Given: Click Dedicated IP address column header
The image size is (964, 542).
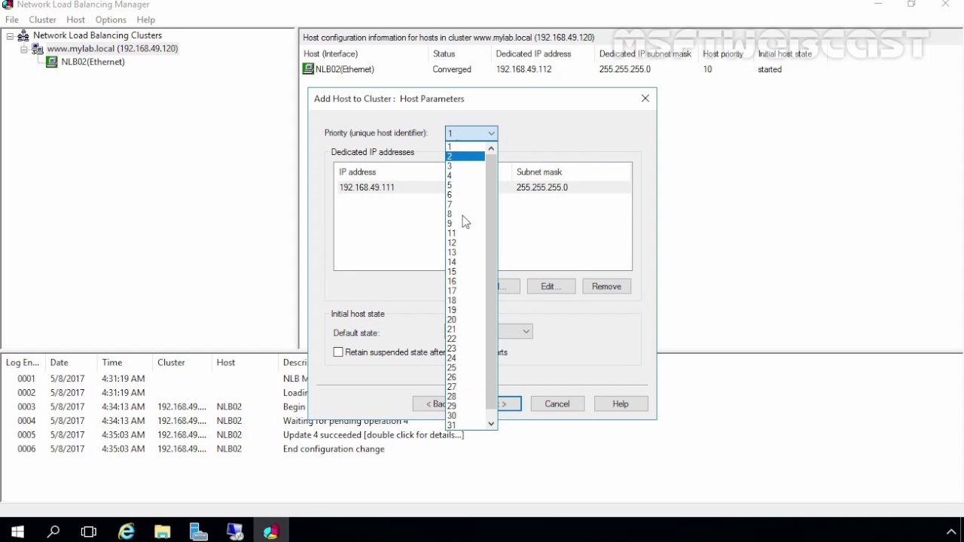Looking at the screenshot, I should 544,54.
